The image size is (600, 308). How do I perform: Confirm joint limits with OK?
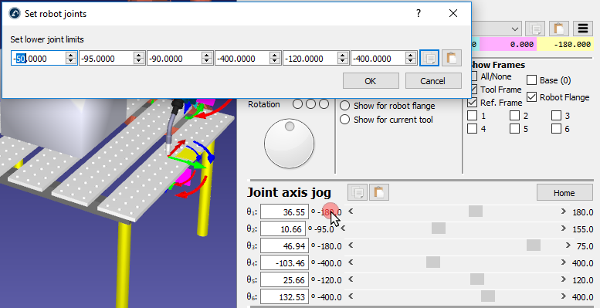[x=371, y=81]
